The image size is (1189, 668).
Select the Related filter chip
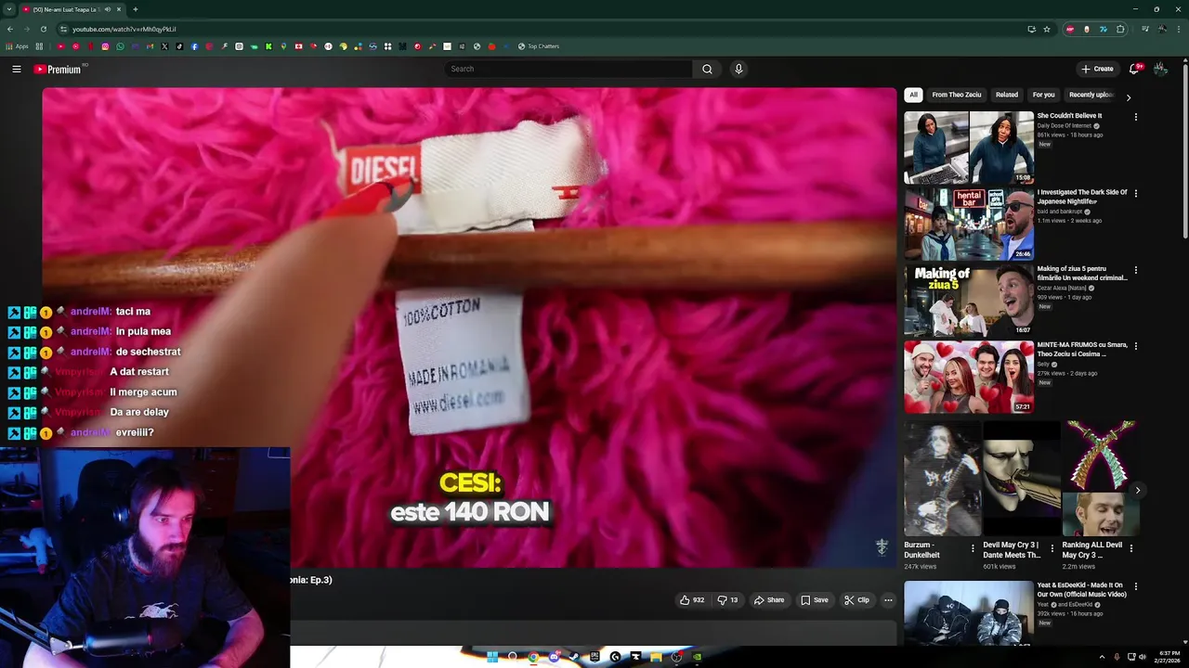coord(1007,95)
